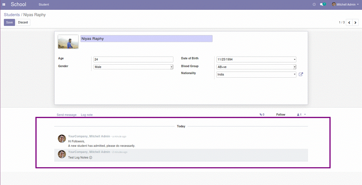362x185 pixels.
Task: Save the student record
Action: pos(9,22)
